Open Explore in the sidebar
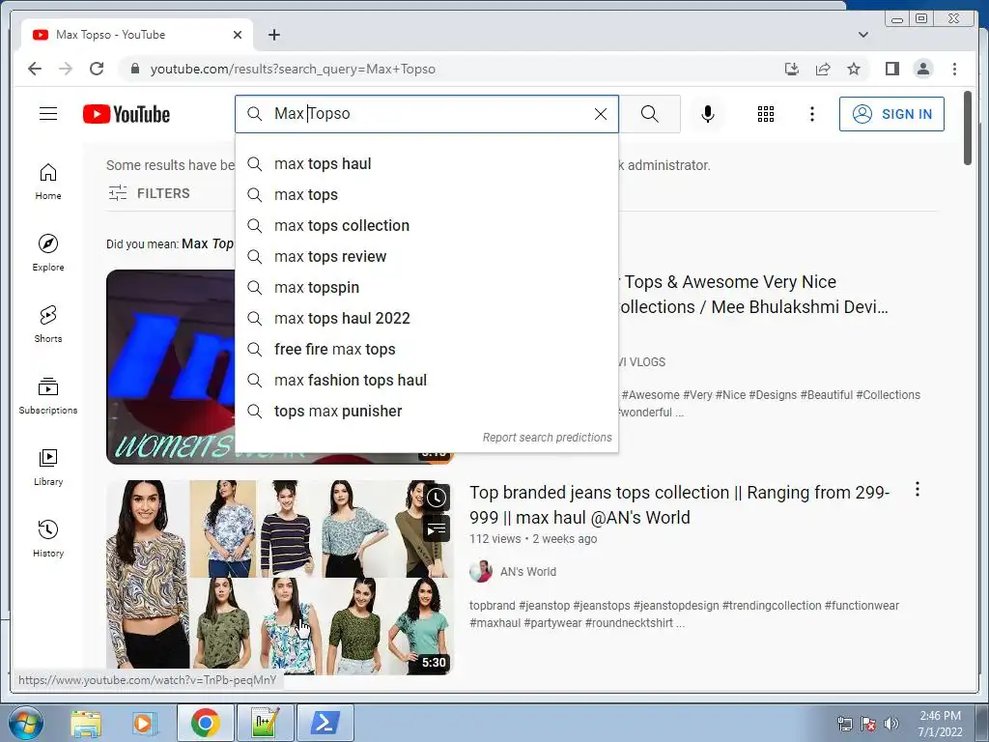Image resolution: width=989 pixels, height=742 pixels. tap(48, 252)
